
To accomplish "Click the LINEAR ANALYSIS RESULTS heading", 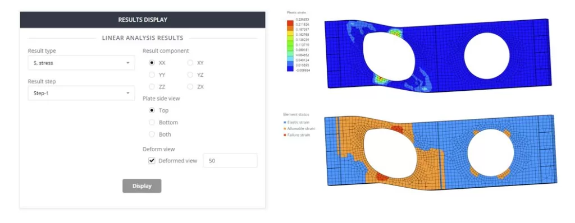I will [x=143, y=38].
